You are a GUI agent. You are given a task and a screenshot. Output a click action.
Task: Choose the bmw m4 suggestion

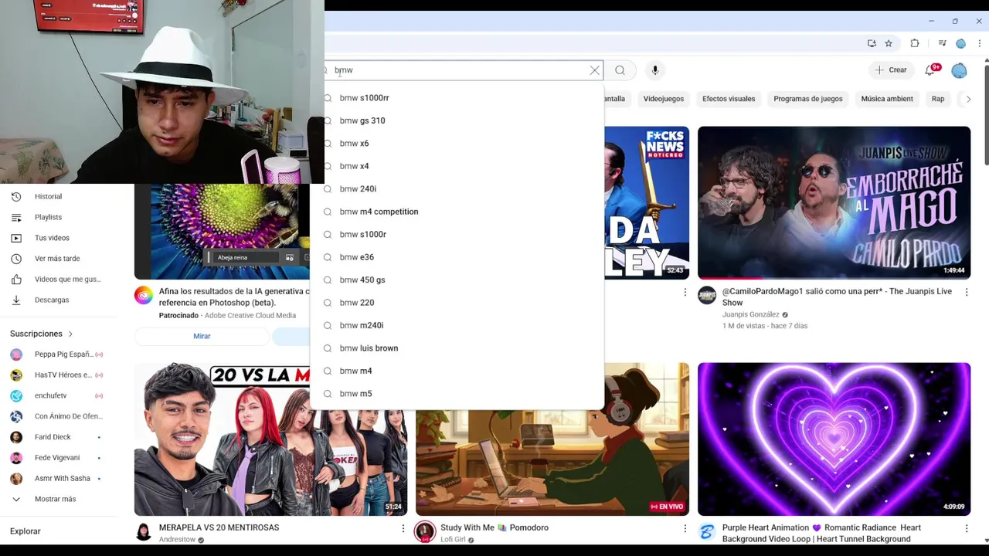[457, 371]
